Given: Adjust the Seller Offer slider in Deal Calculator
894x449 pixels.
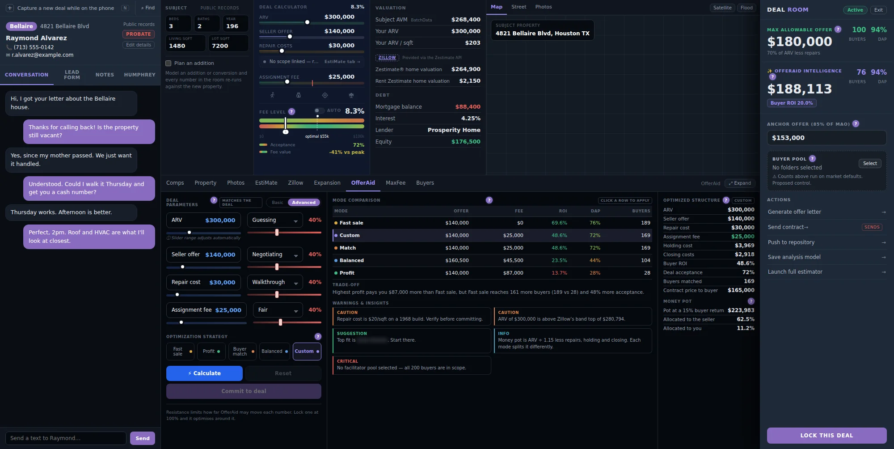Looking at the screenshot, I should tap(290, 37).
